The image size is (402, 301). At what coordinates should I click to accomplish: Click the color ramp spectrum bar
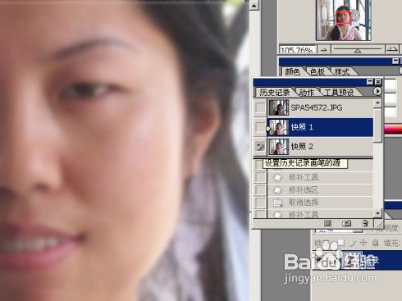tap(393, 130)
